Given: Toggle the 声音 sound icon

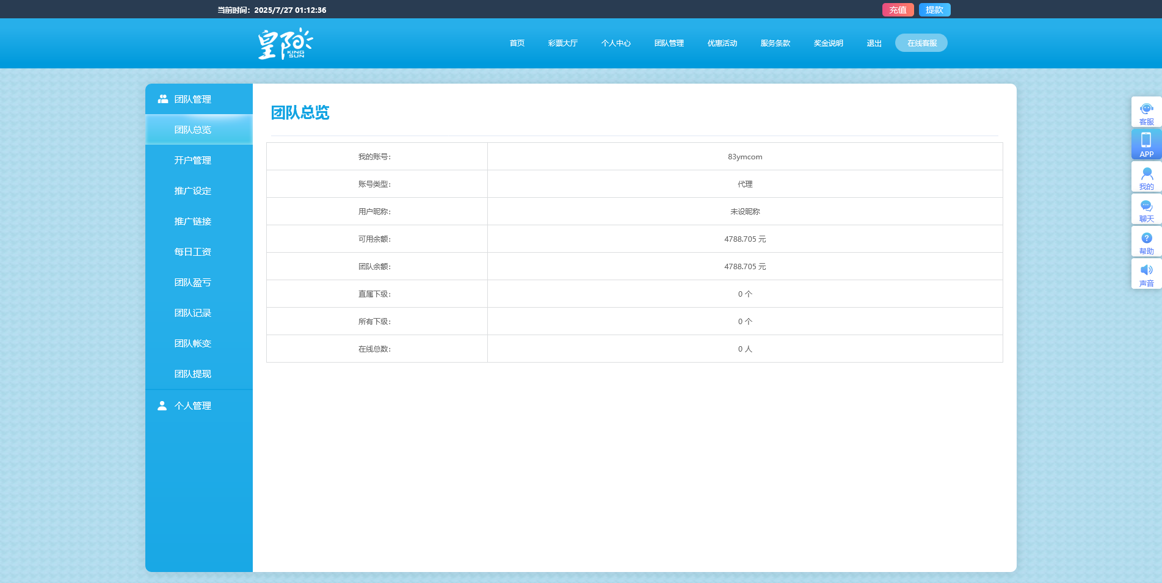Looking at the screenshot, I should [x=1146, y=274].
